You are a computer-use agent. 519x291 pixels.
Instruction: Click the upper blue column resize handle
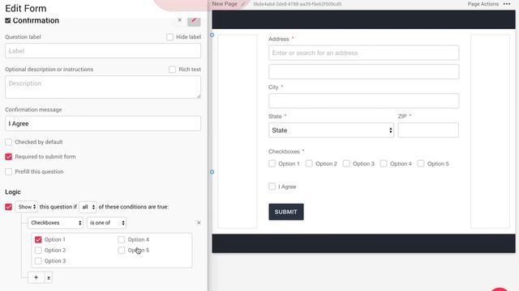[212, 35]
